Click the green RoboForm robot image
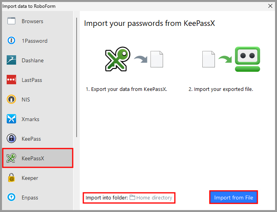Image resolution: width=277 pixels, height=212 pixels. (247, 59)
